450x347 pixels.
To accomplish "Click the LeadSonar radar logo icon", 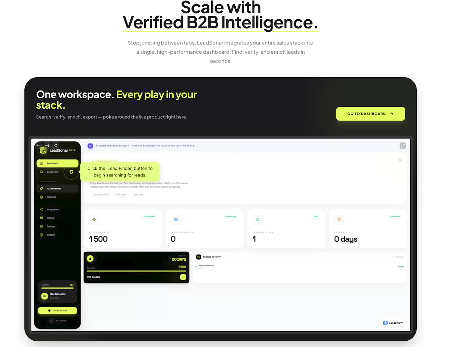I will pos(43,150).
